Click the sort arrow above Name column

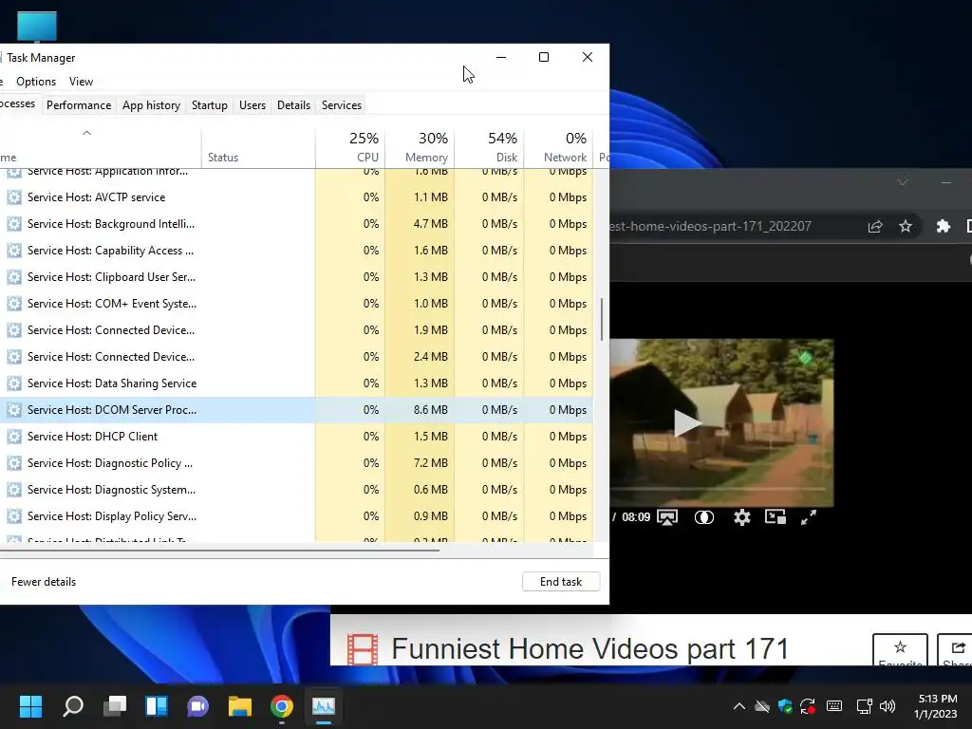(86, 133)
